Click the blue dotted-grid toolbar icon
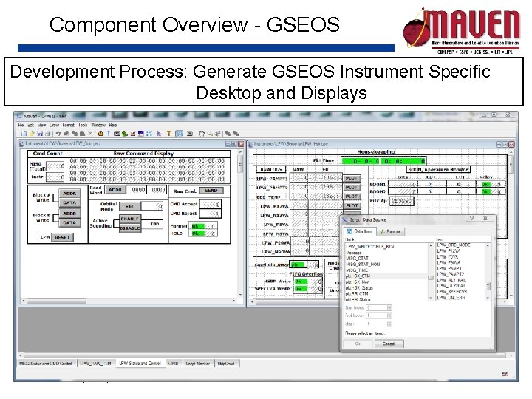 pyautogui.click(x=149, y=134)
